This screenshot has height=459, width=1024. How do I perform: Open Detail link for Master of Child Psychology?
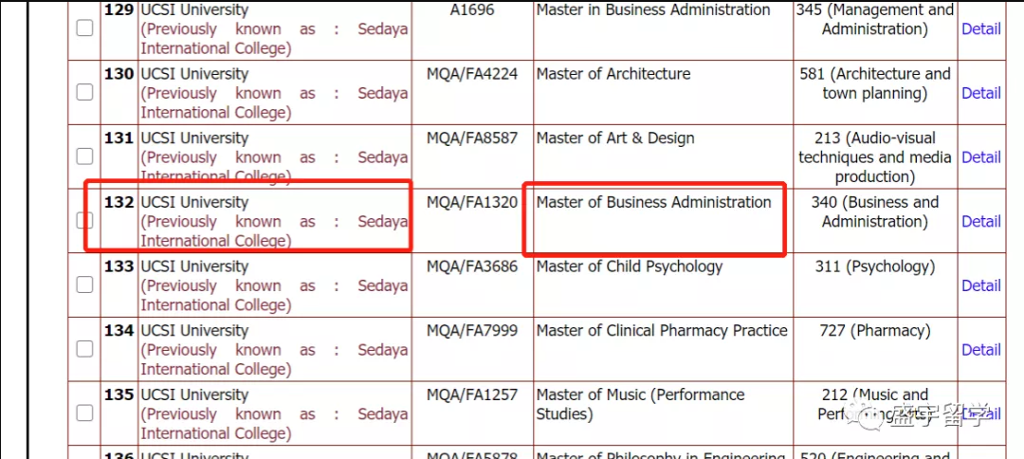coord(981,285)
